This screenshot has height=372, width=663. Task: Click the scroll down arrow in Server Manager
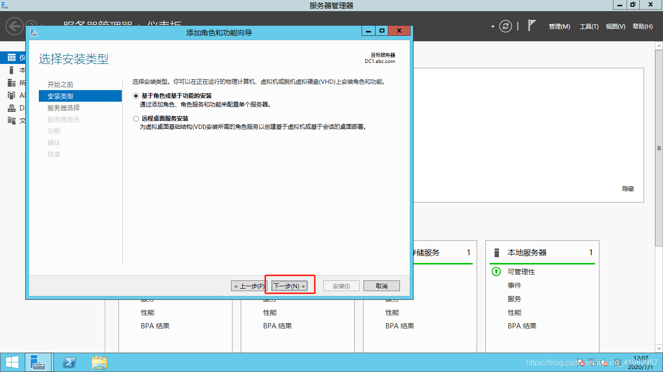click(659, 348)
